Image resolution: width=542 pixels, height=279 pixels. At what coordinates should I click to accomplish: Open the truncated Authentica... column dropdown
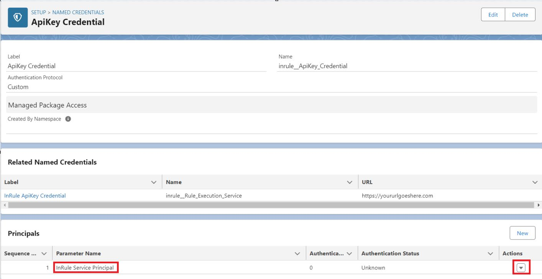click(349, 253)
